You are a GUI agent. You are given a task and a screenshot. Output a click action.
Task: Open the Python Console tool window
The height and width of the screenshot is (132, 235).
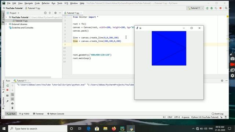[x=55, y=114]
